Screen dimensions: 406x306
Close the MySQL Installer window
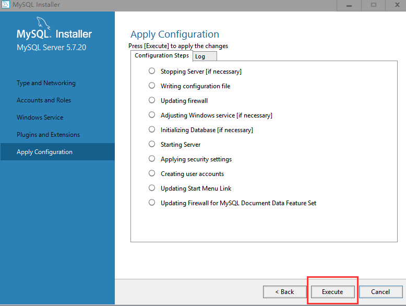(x=397, y=5)
